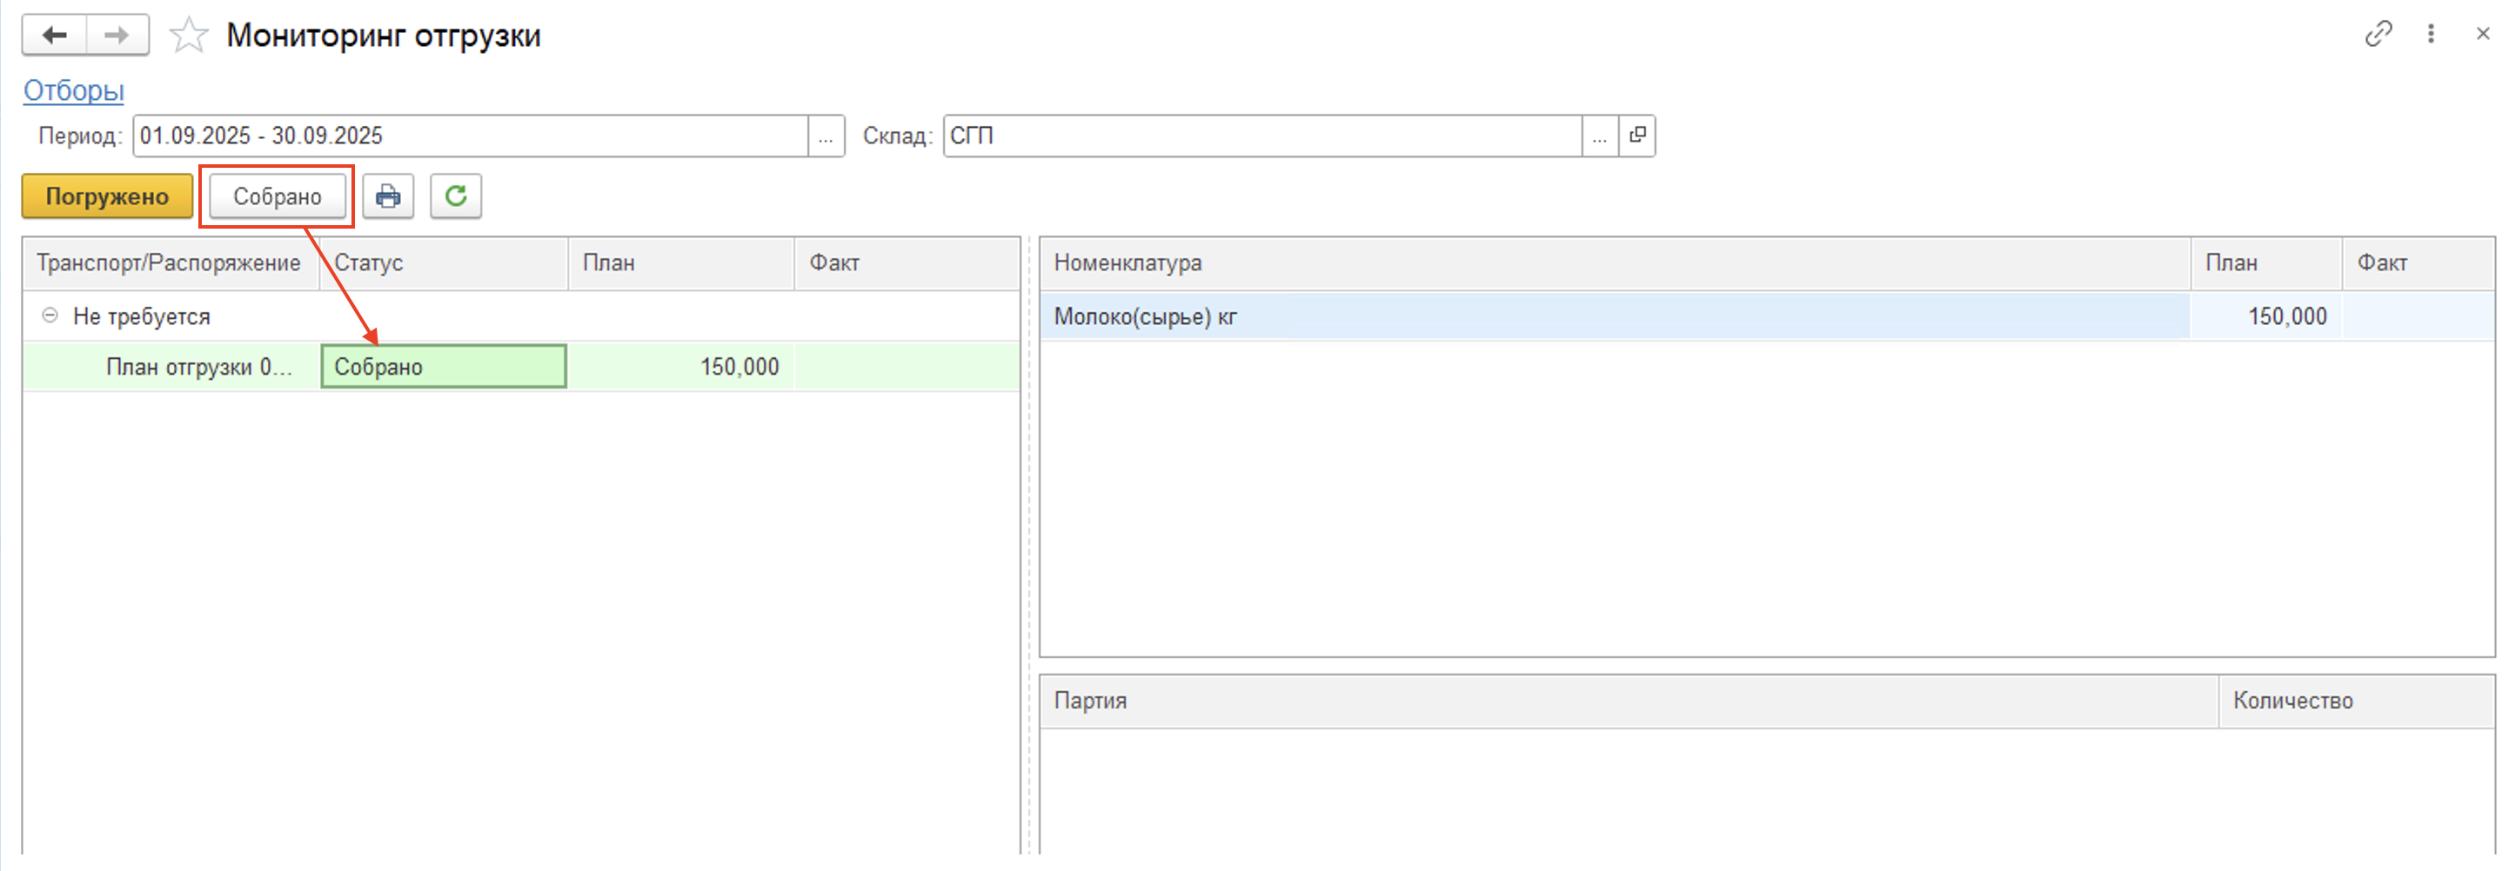Click the Склад input field
Viewport: 2509px width, 871px height.
click(x=1261, y=136)
